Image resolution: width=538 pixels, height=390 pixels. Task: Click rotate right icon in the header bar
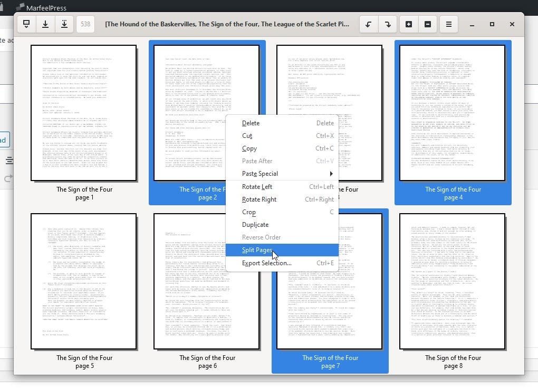(x=388, y=24)
